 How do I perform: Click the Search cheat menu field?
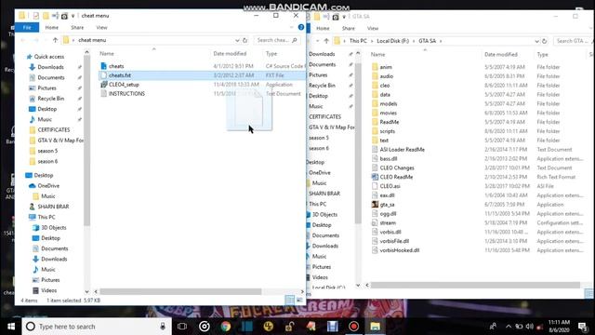[x=276, y=40]
